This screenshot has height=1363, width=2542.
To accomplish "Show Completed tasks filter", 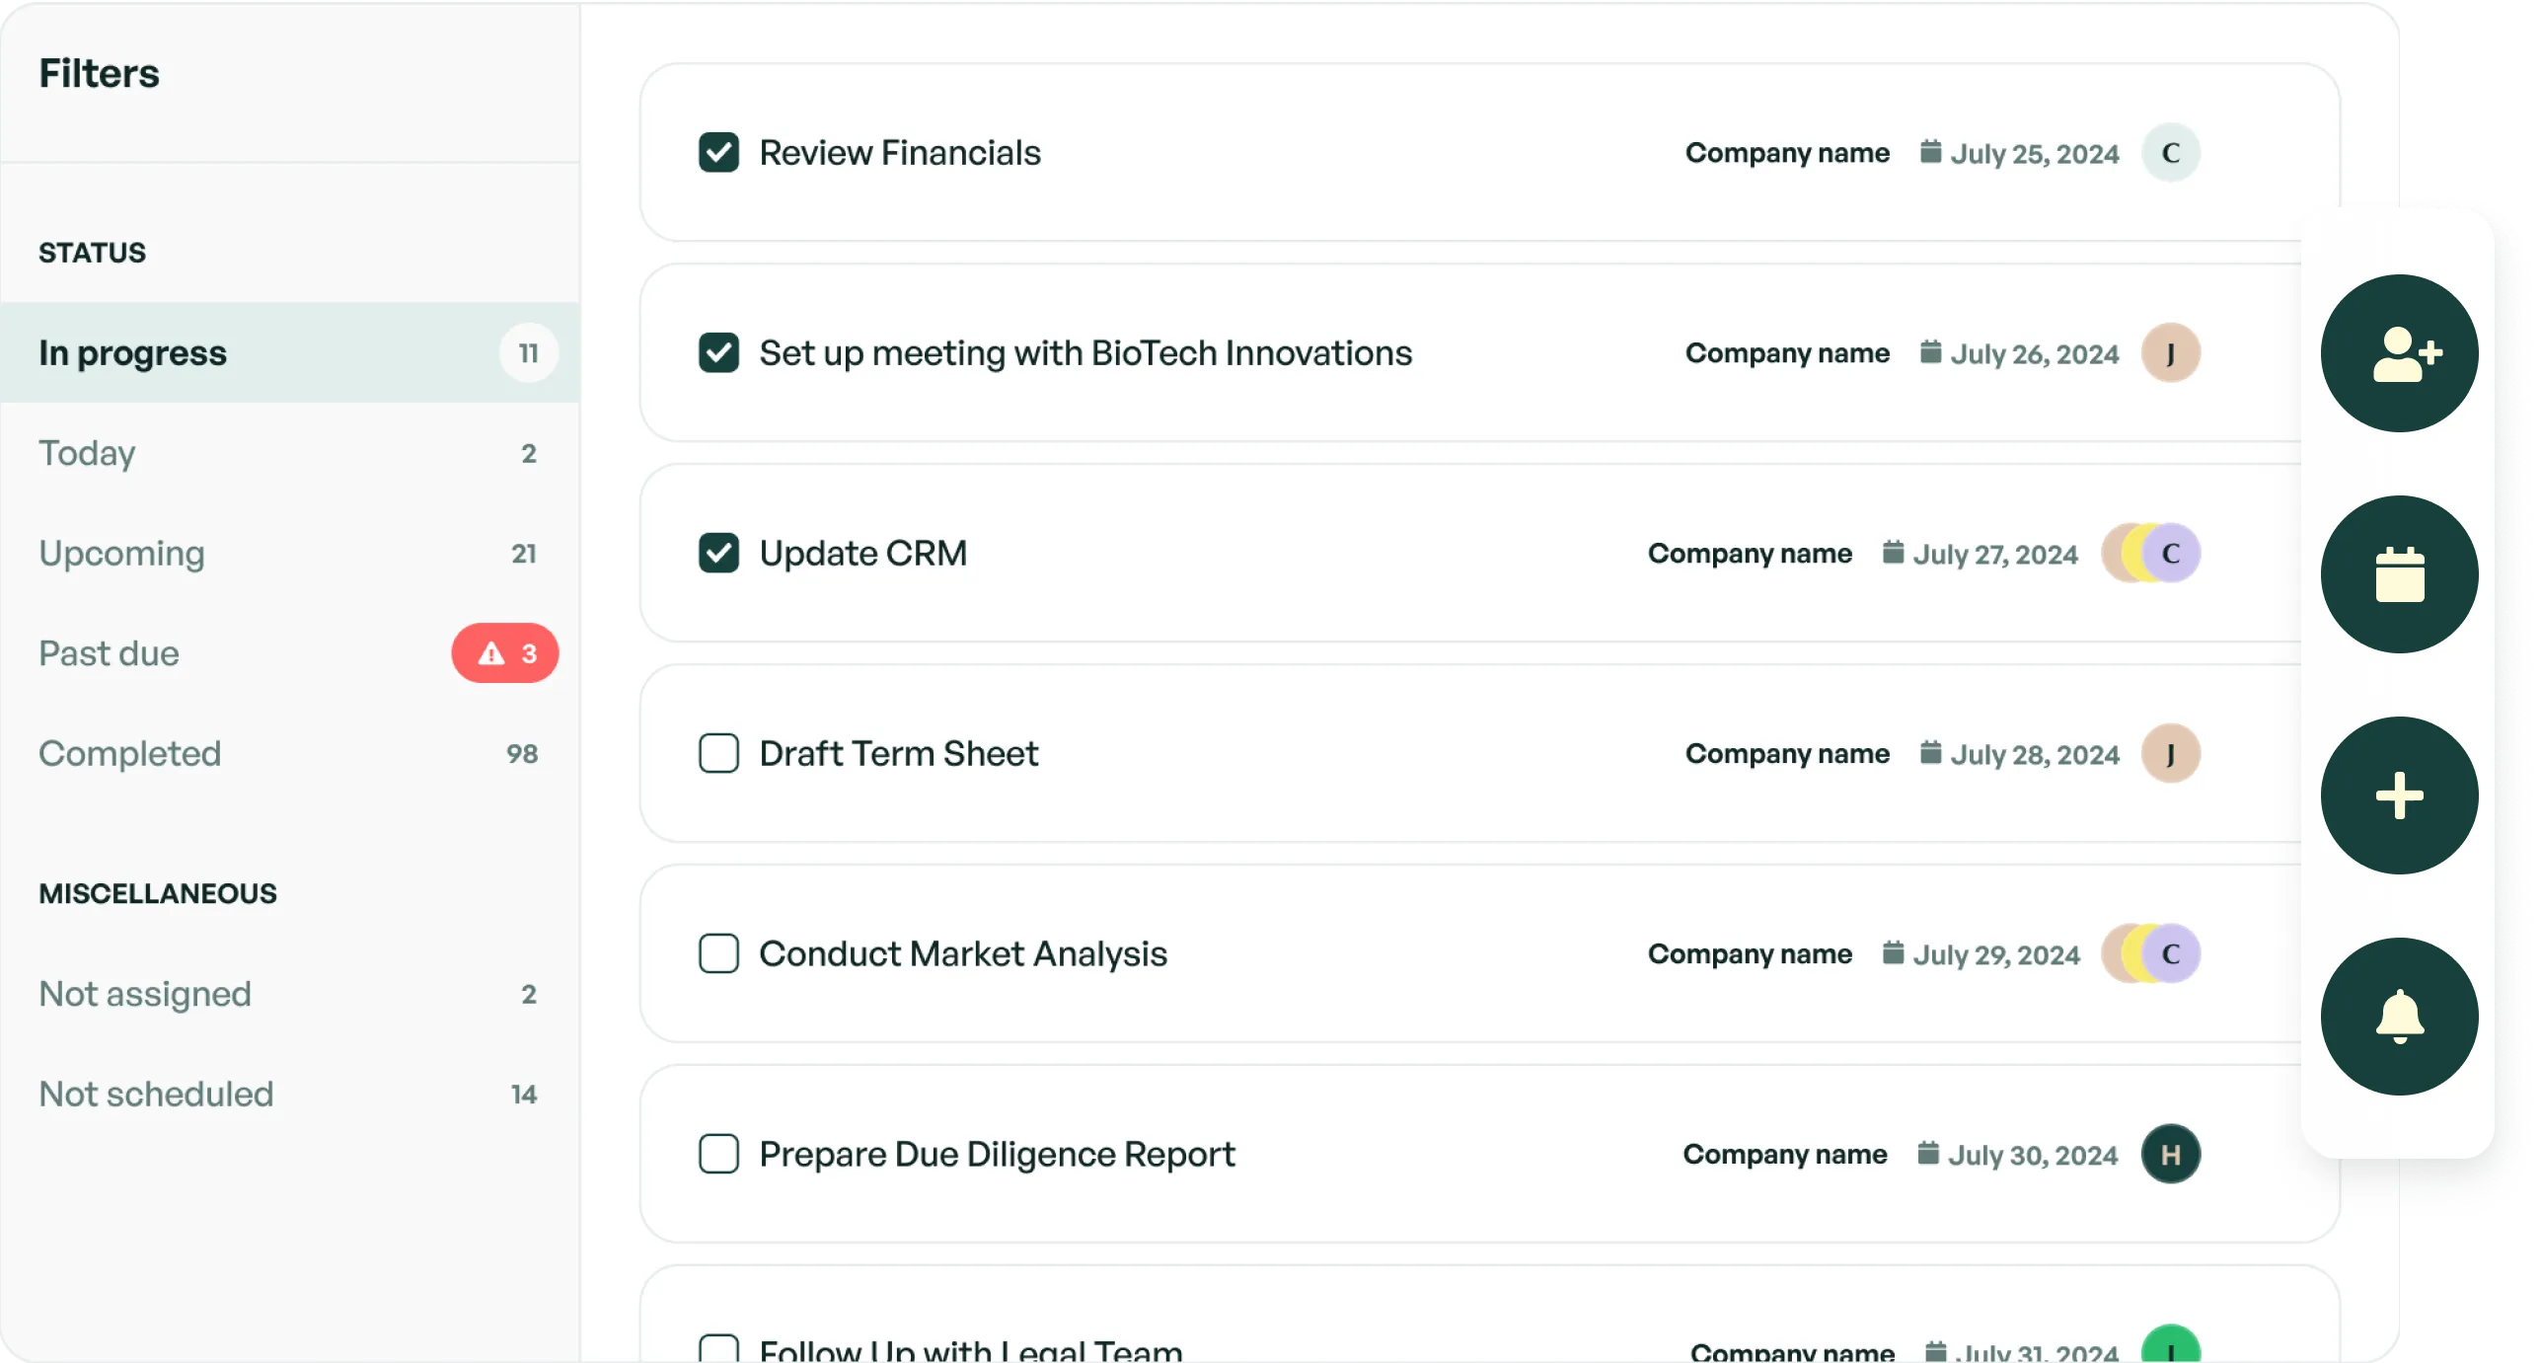I will click(130, 754).
